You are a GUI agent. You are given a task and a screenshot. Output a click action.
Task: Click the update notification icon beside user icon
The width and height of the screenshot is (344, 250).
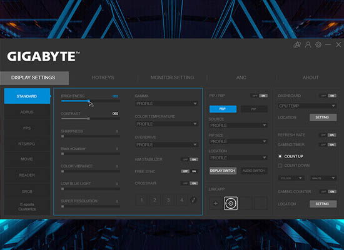pyautogui.click(x=297, y=45)
